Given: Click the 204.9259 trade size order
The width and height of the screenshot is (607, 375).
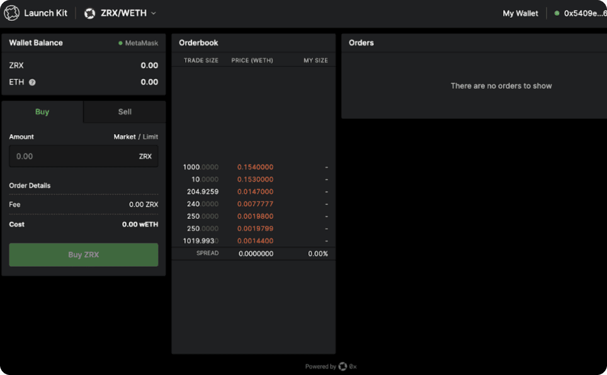Looking at the screenshot, I should (202, 192).
